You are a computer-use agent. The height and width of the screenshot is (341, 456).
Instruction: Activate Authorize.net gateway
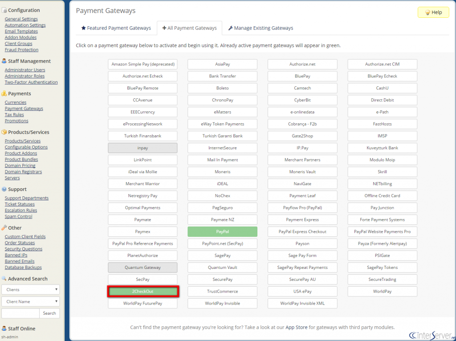tap(302, 64)
